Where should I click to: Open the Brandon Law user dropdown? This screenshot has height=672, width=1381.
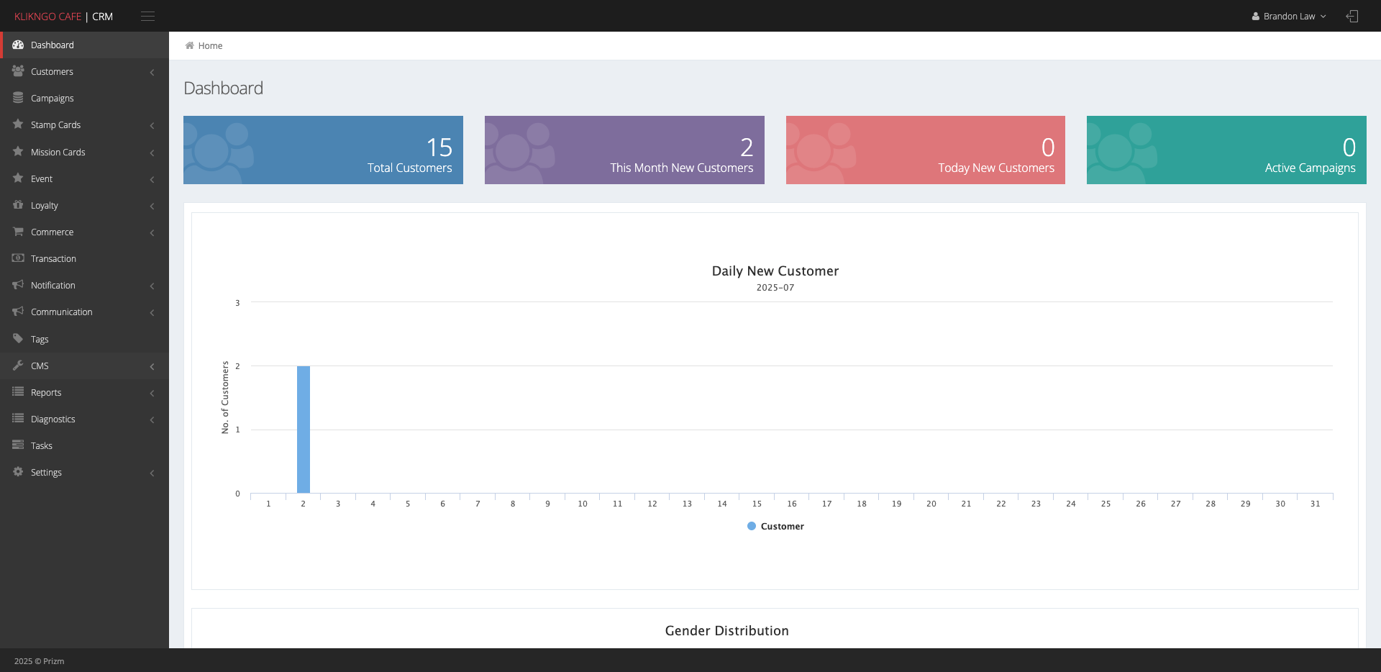1289,16
